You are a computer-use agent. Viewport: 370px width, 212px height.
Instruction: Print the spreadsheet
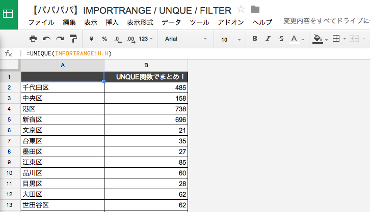point(33,39)
